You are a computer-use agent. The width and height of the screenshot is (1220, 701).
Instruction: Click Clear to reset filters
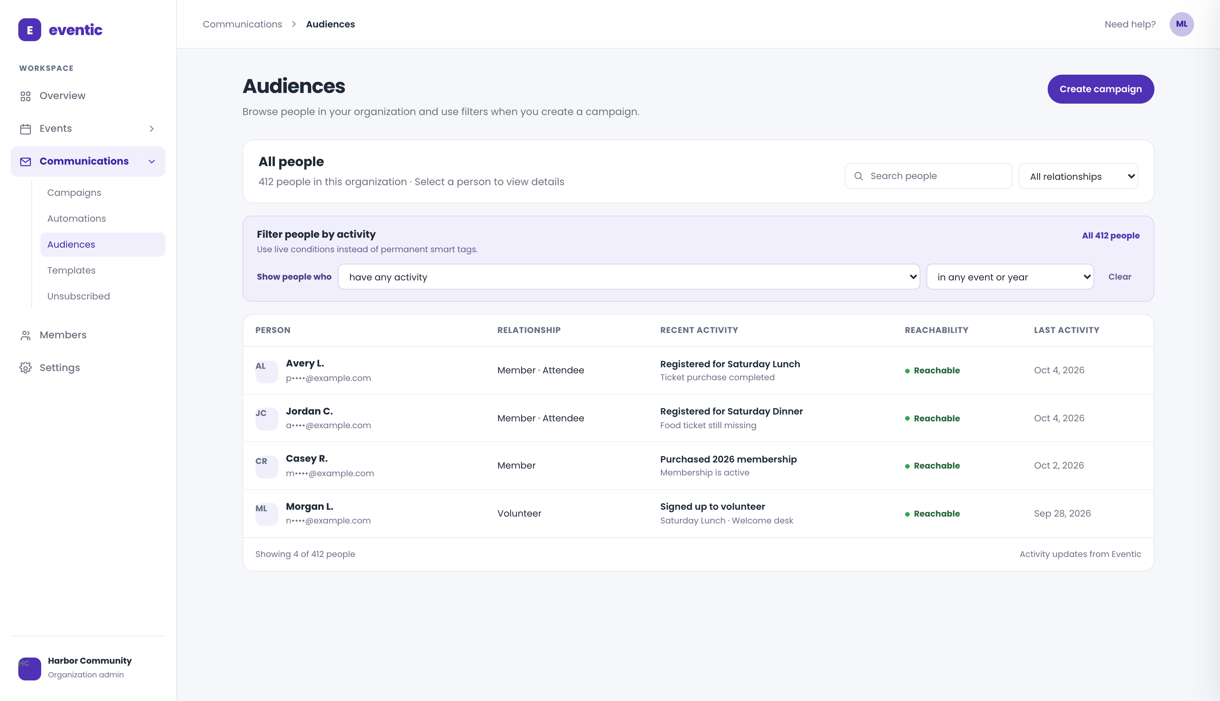pos(1119,277)
